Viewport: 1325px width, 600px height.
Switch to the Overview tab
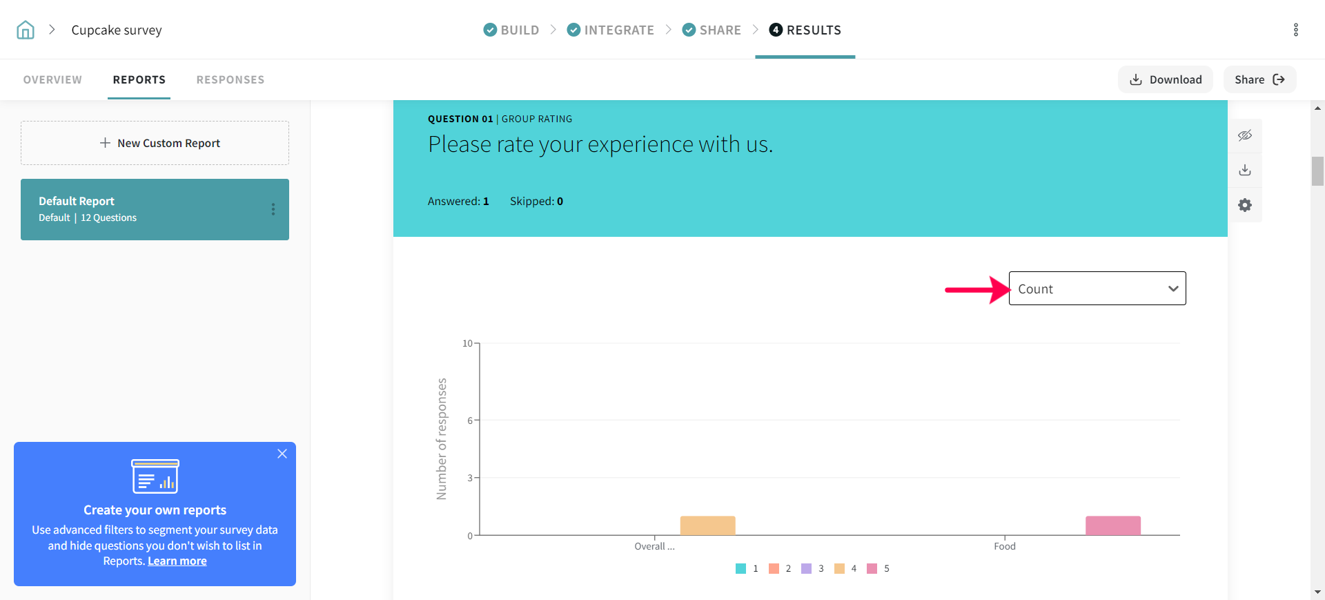pyautogui.click(x=52, y=79)
